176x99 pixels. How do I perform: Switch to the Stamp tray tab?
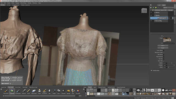click(x=85, y=87)
